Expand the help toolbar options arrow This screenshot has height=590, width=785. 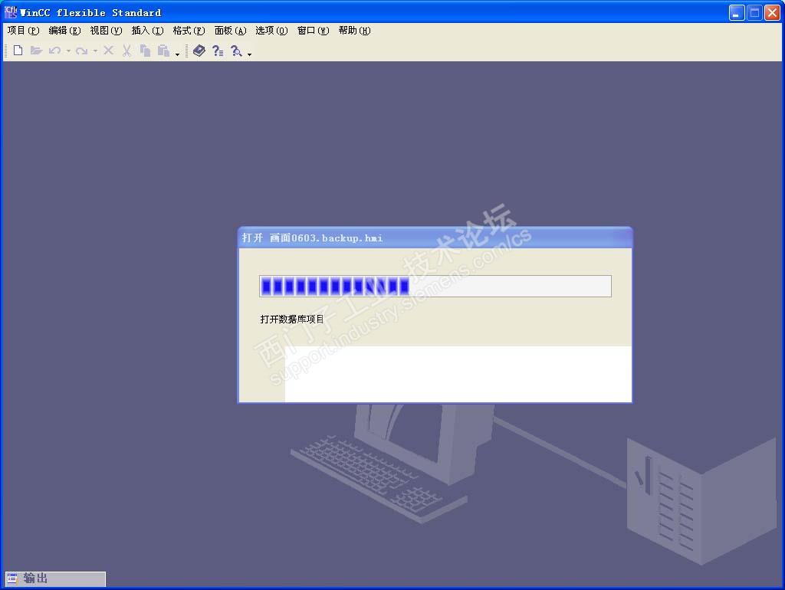249,54
